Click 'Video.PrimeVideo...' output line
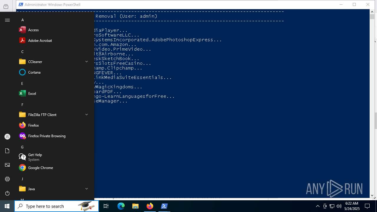The image size is (377, 212). [123, 49]
